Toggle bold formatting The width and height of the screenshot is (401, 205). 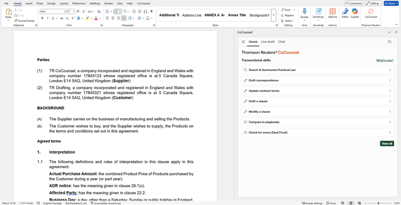tap(42, 18)
